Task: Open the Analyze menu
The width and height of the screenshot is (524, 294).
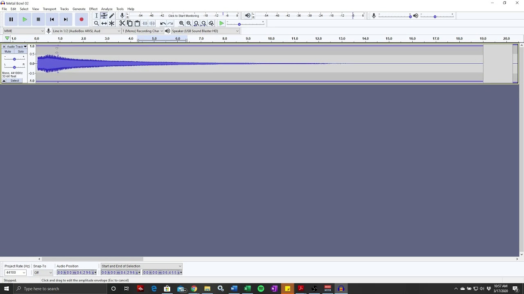Action: tap(107, 9)
